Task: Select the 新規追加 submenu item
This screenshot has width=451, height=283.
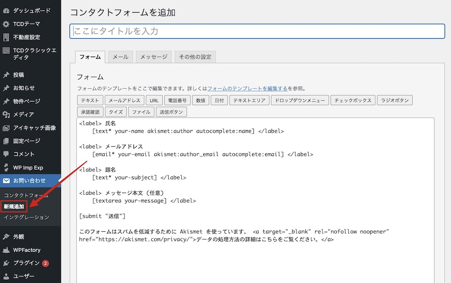Action: (x=14, y=207)
